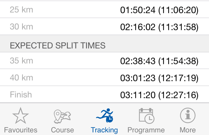Open the More tab label
The width and height of the screenshot is (209, 135).
coord(188,130)
